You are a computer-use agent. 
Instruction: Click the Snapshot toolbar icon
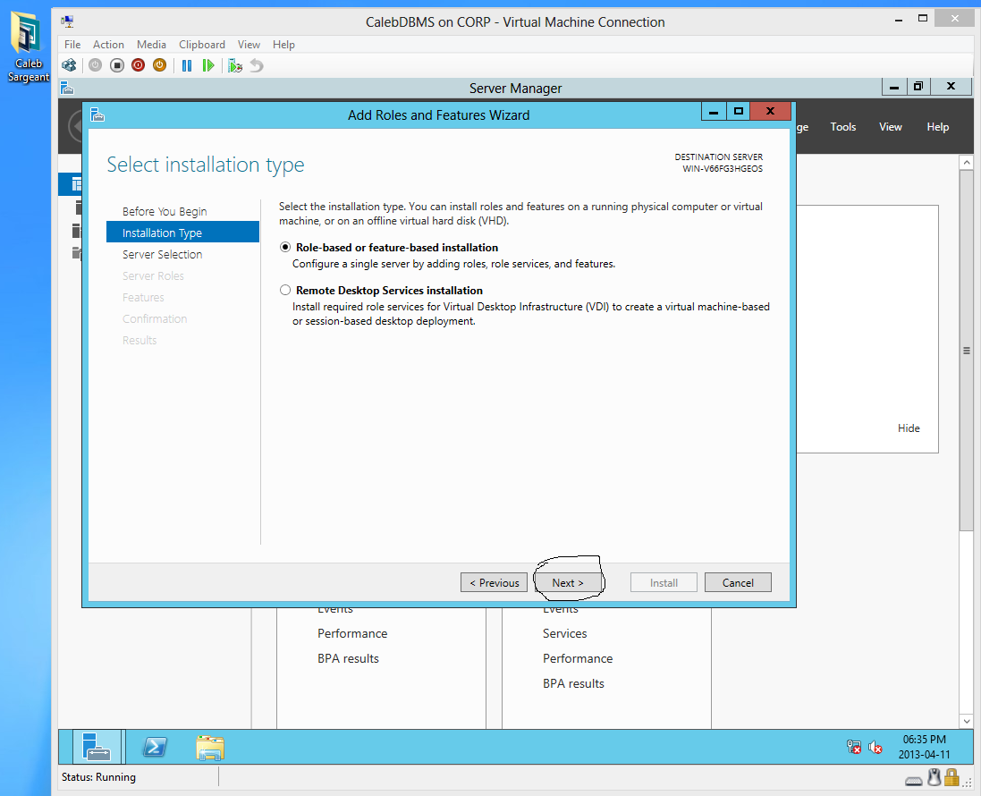[235, 65]
